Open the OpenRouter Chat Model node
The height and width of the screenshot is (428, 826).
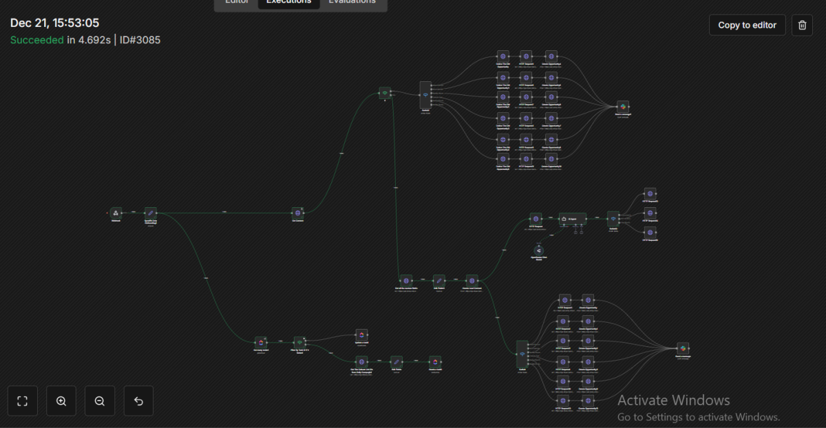click(x=539, y=250)
